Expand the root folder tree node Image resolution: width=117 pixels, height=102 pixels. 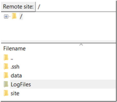(x=6, y=16)
